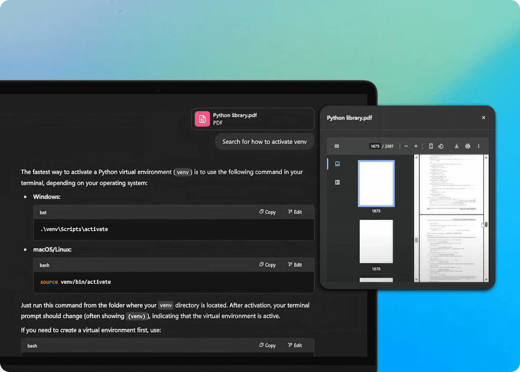This screenshot has width=520, height=372.
Task: Rotate the PDF counterclockwise
Action: (441, 146)
